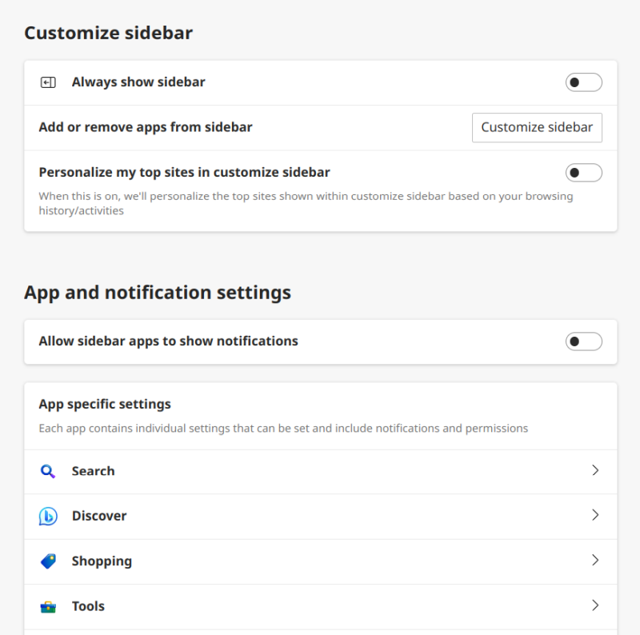Turn on Personalize my top sites toggle
Screen dimensions: 640x635
coord(583,173)
